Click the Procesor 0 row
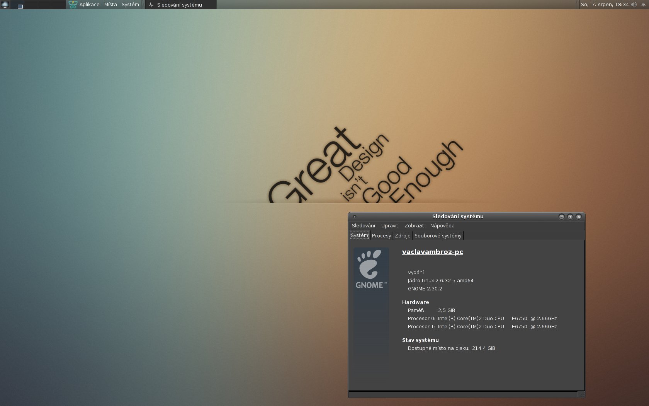The height and width of the screenshot is (406, 649). [x=482, y=319]
